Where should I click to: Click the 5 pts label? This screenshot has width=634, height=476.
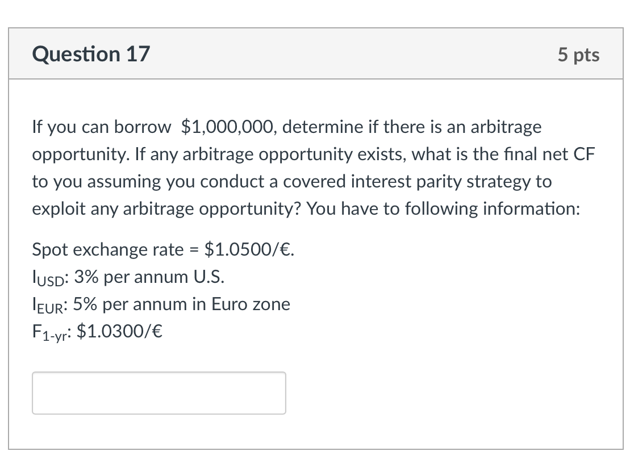click(x=578, y=55)
